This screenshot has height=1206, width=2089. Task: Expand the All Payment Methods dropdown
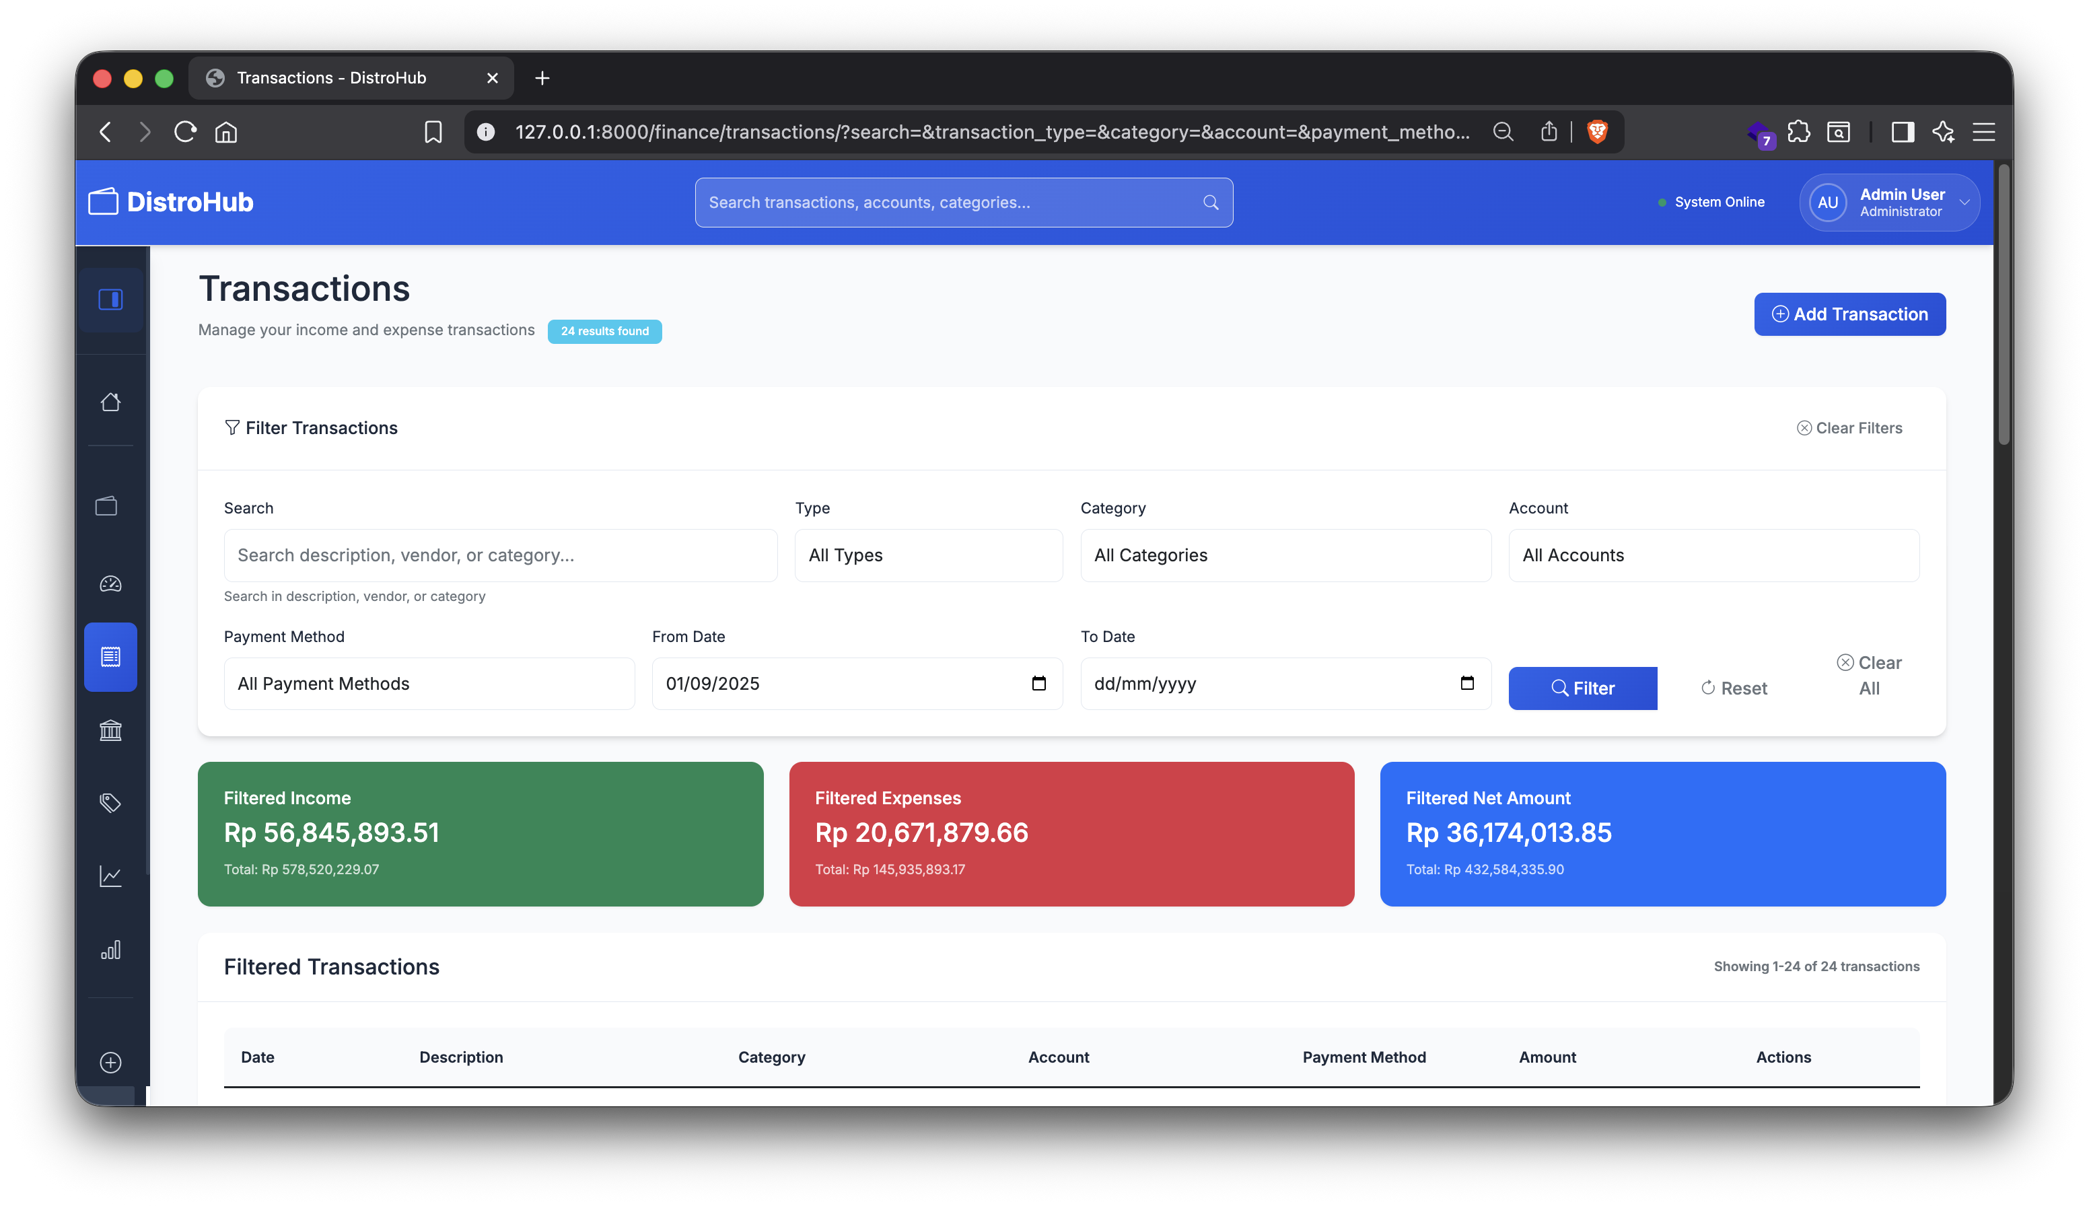point(428,683)
